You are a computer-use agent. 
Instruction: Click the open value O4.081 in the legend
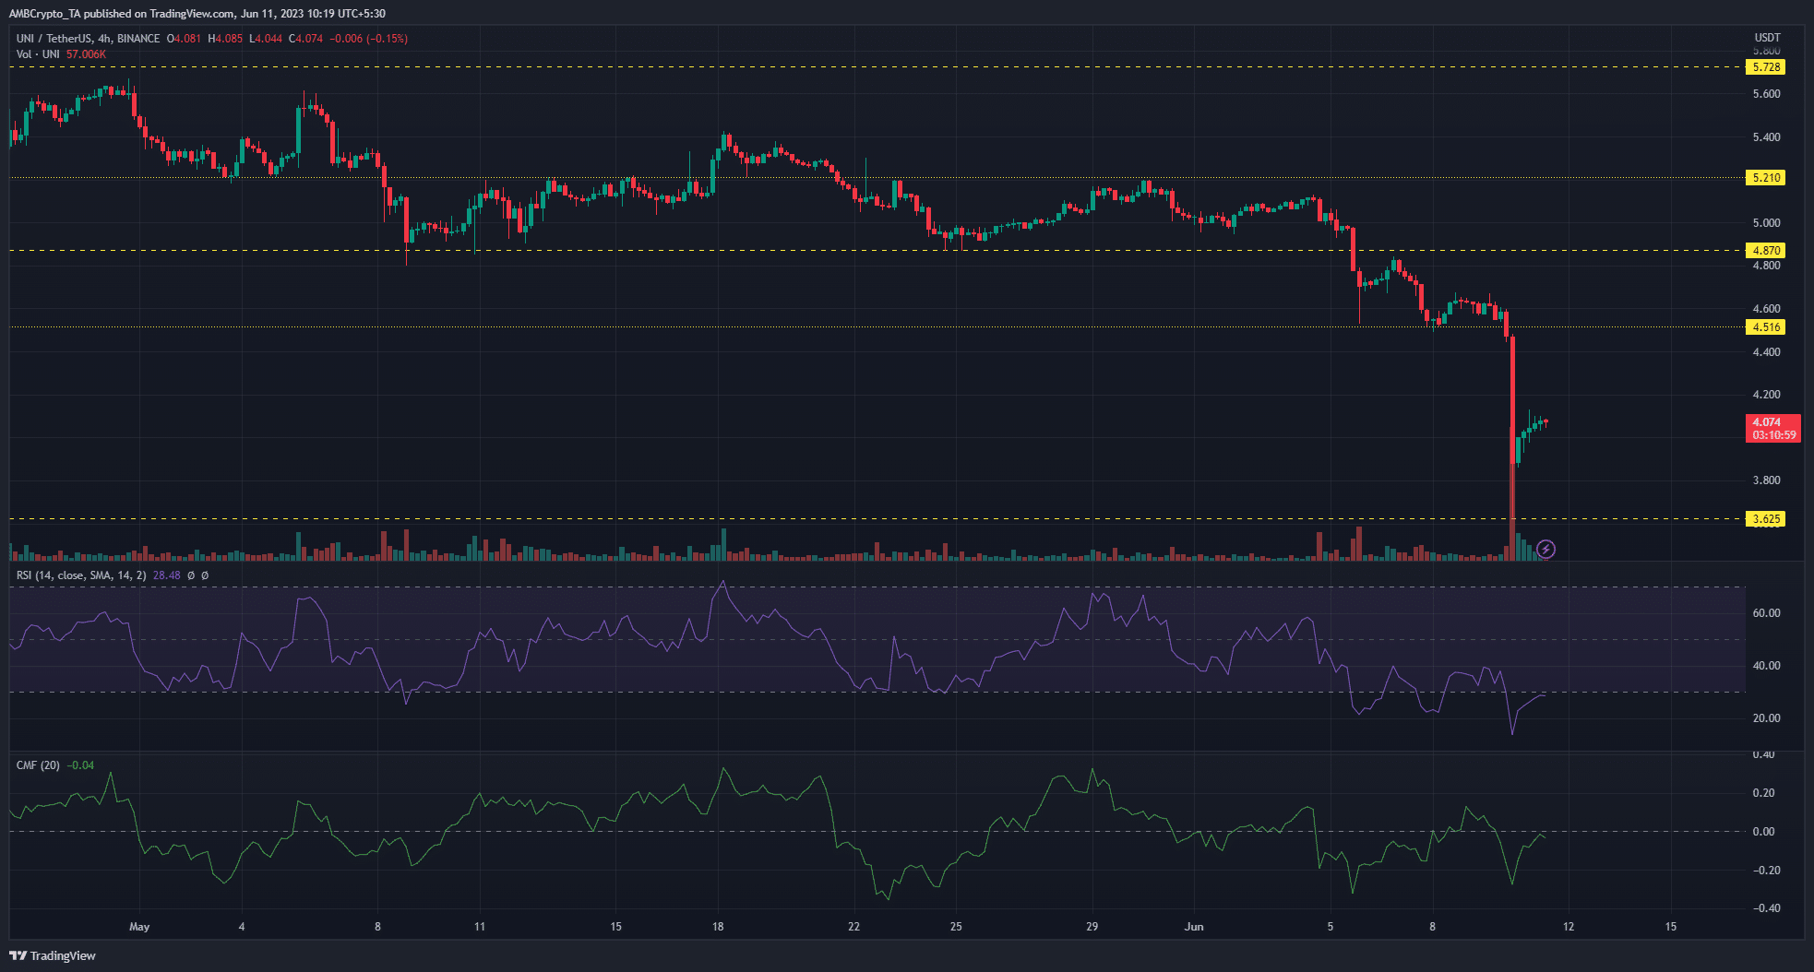(x=184, y=39)
